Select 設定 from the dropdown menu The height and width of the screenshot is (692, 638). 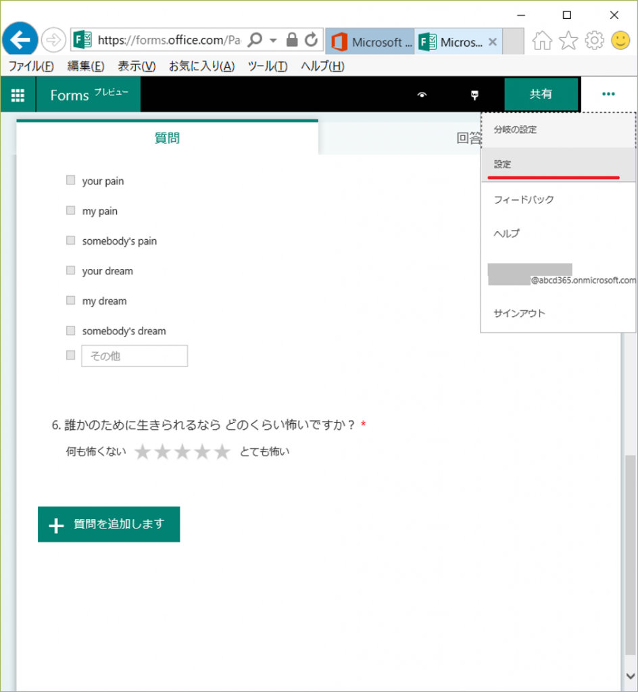[503, 165]
